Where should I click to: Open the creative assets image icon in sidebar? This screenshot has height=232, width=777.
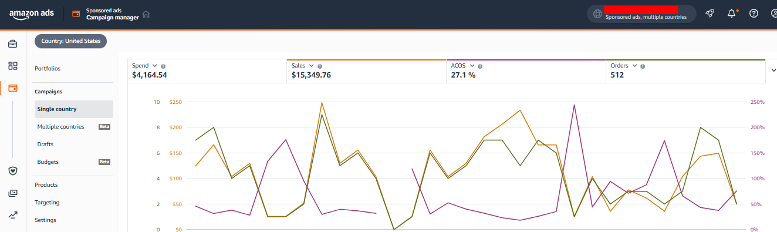[x=13, y=193]
